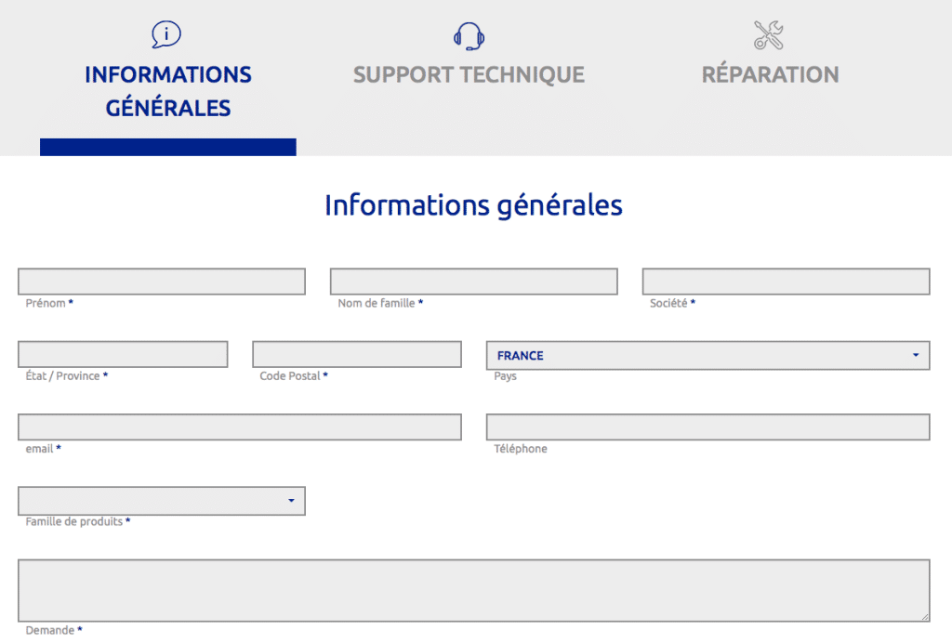952x643 pixels.
Task: Click the Prénom input field
Action: [161, 281]
